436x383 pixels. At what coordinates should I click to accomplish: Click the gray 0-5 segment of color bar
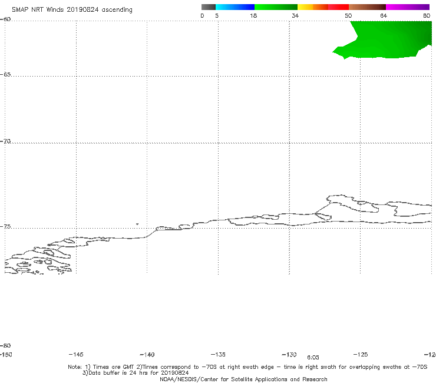click(209, 7)
